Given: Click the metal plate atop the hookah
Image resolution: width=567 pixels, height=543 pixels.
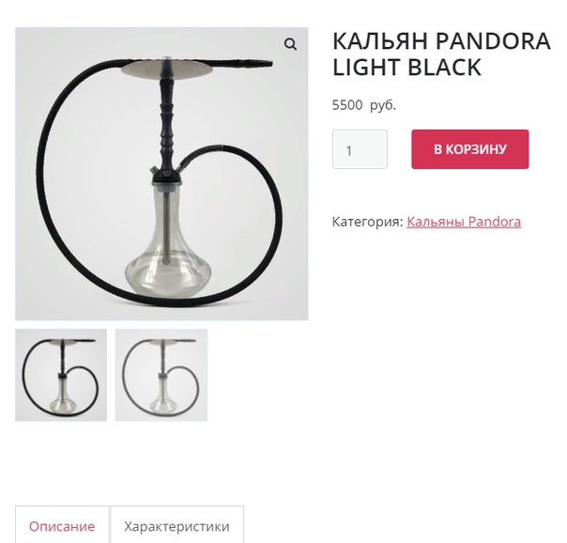Looking at the screenshot, I should click(x=167, y=68).
